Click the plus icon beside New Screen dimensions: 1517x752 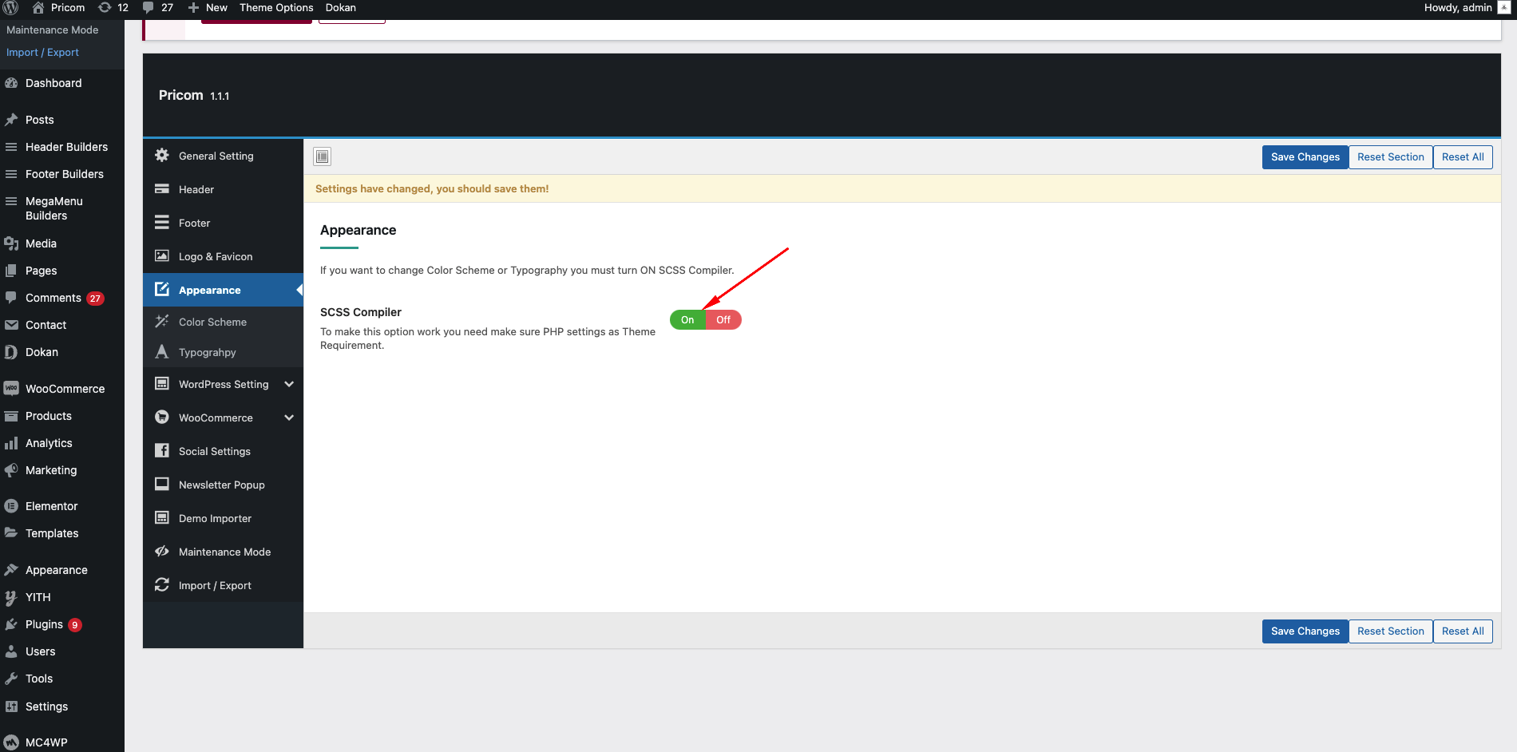pos(193,8)
